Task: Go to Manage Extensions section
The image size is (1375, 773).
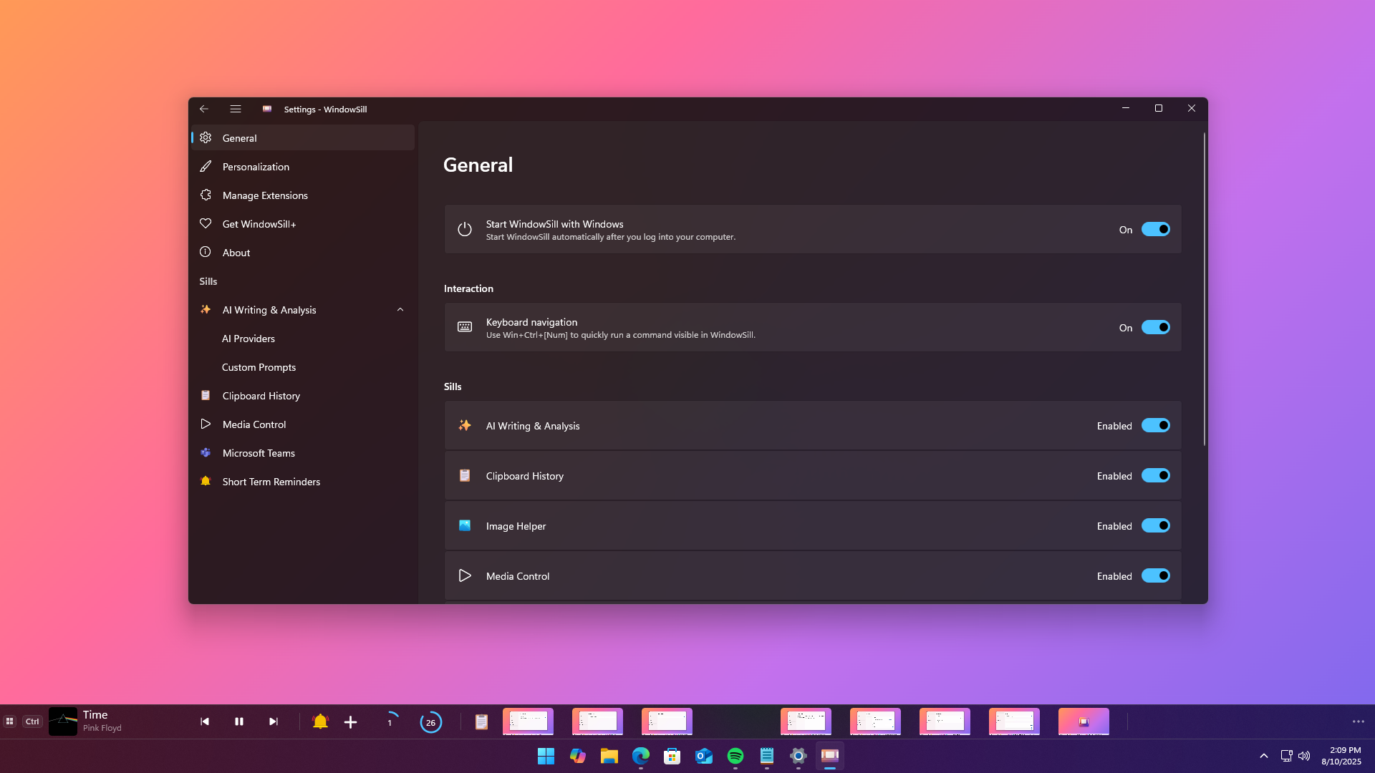Action: click(x=265, y=195)
